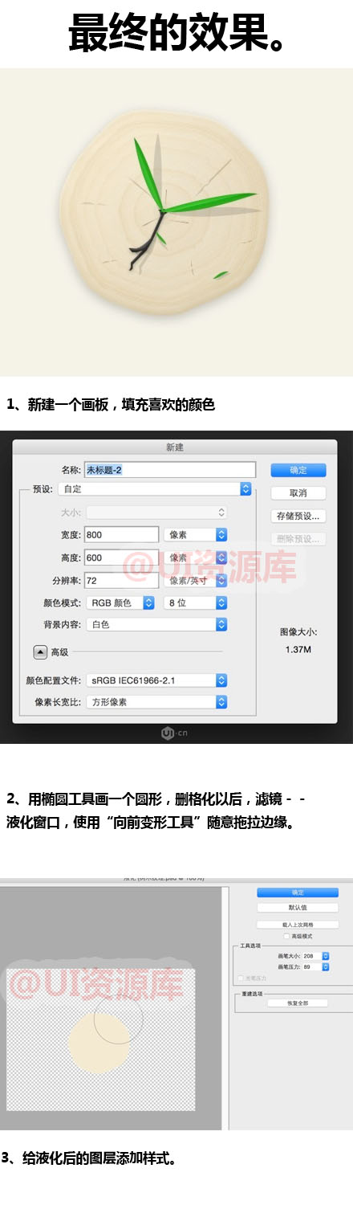Click the 恢复全部 button
The height and width of the screenshot is (1205, 353).
pos(298,1003)
